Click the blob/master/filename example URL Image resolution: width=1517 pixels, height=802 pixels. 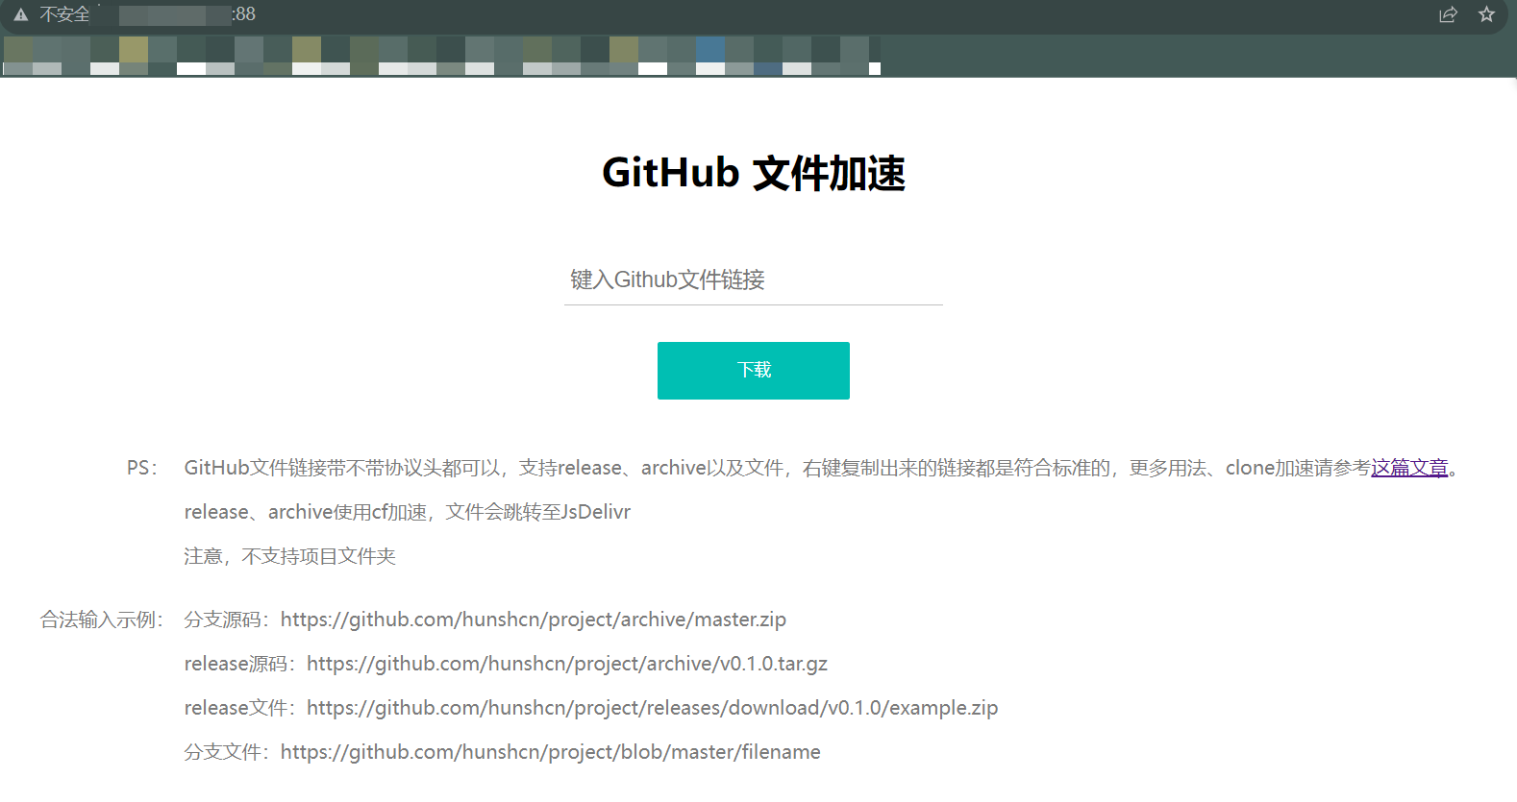[x=550, y=752]
